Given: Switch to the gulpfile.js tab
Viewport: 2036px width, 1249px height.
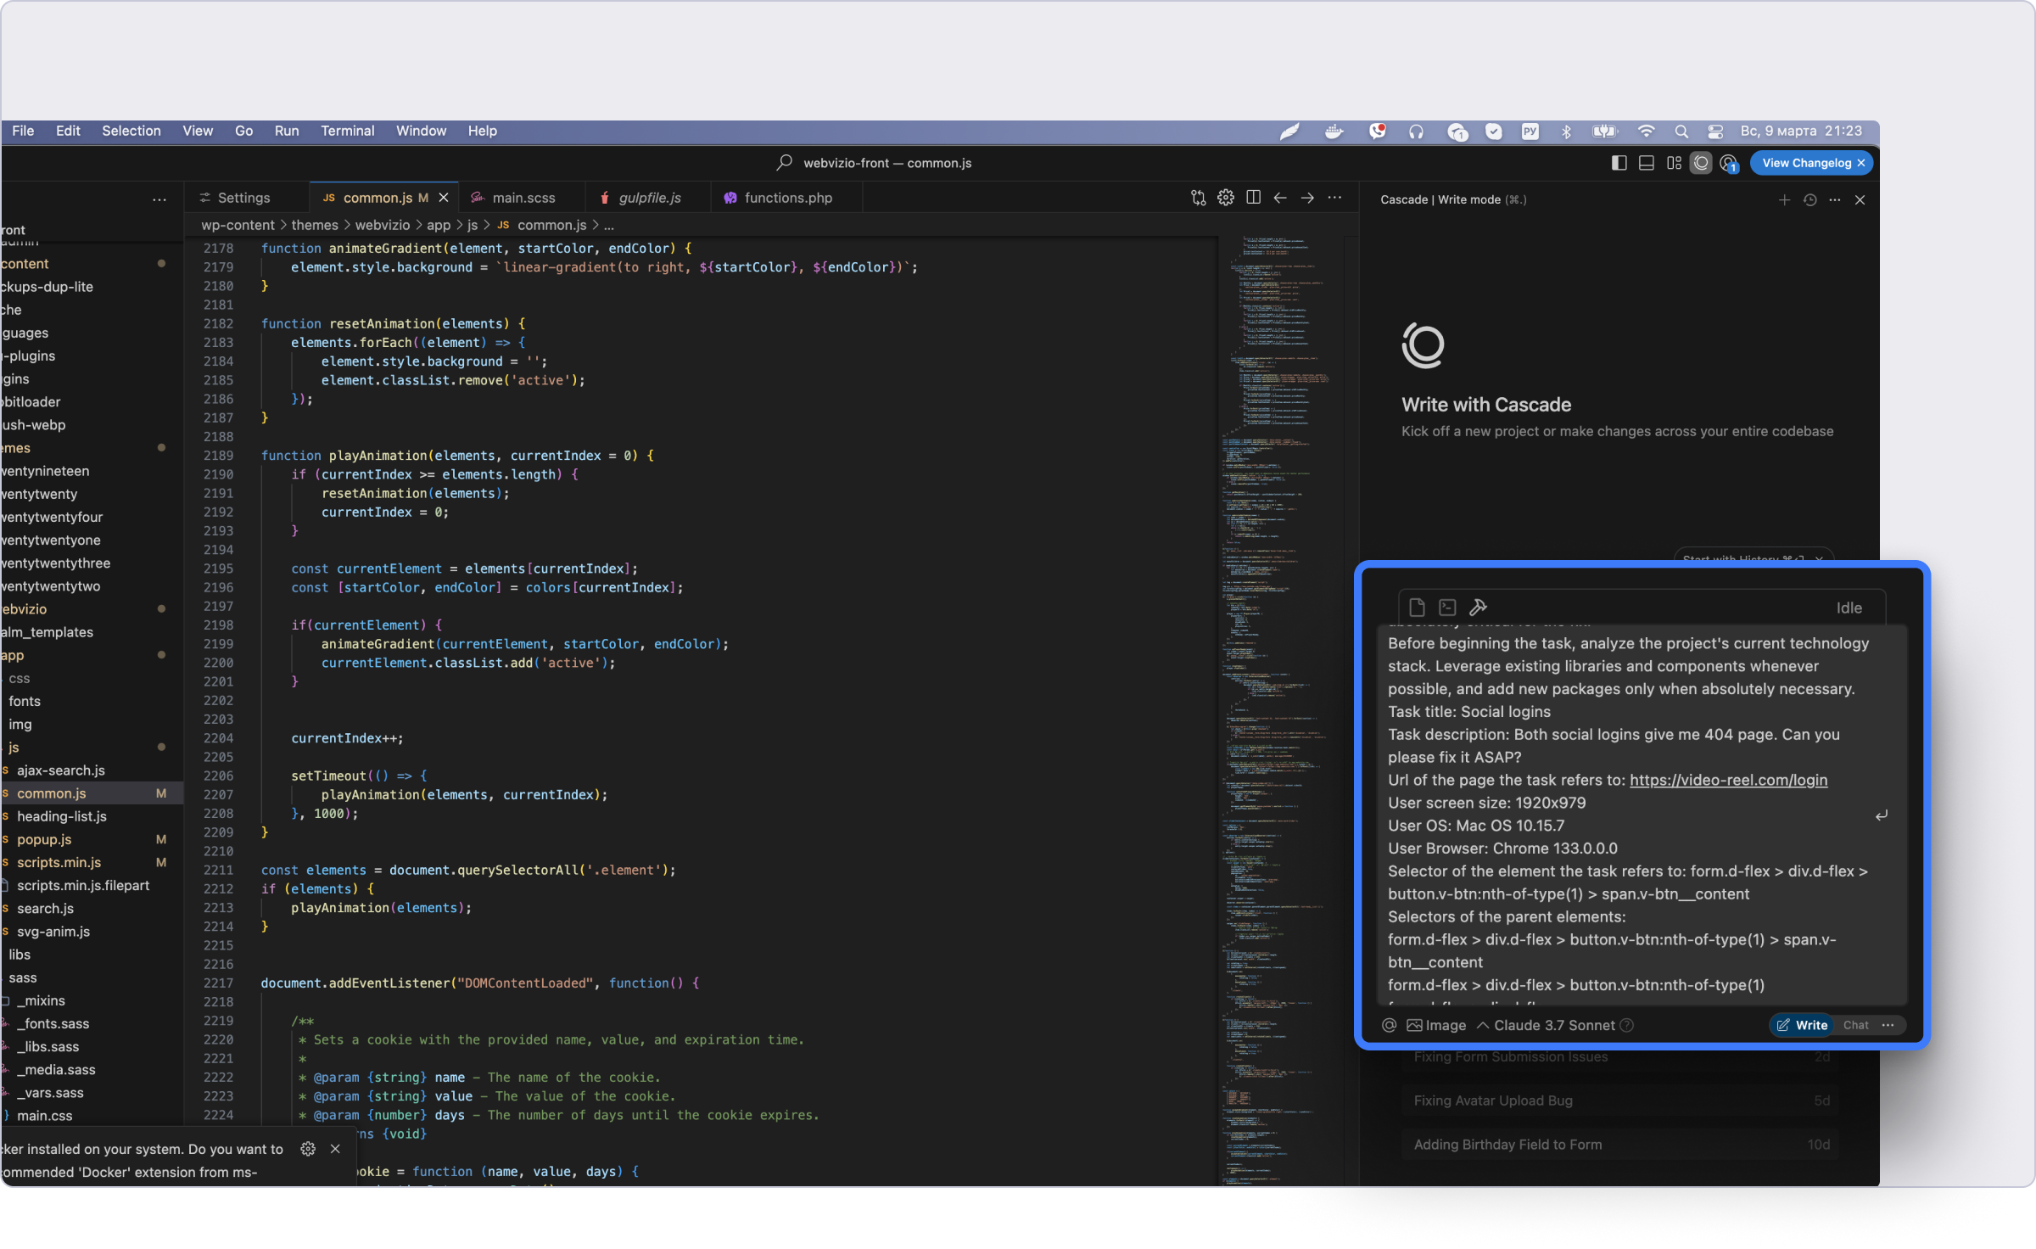Looking at the screenshot, I should [x=649, y=198].
